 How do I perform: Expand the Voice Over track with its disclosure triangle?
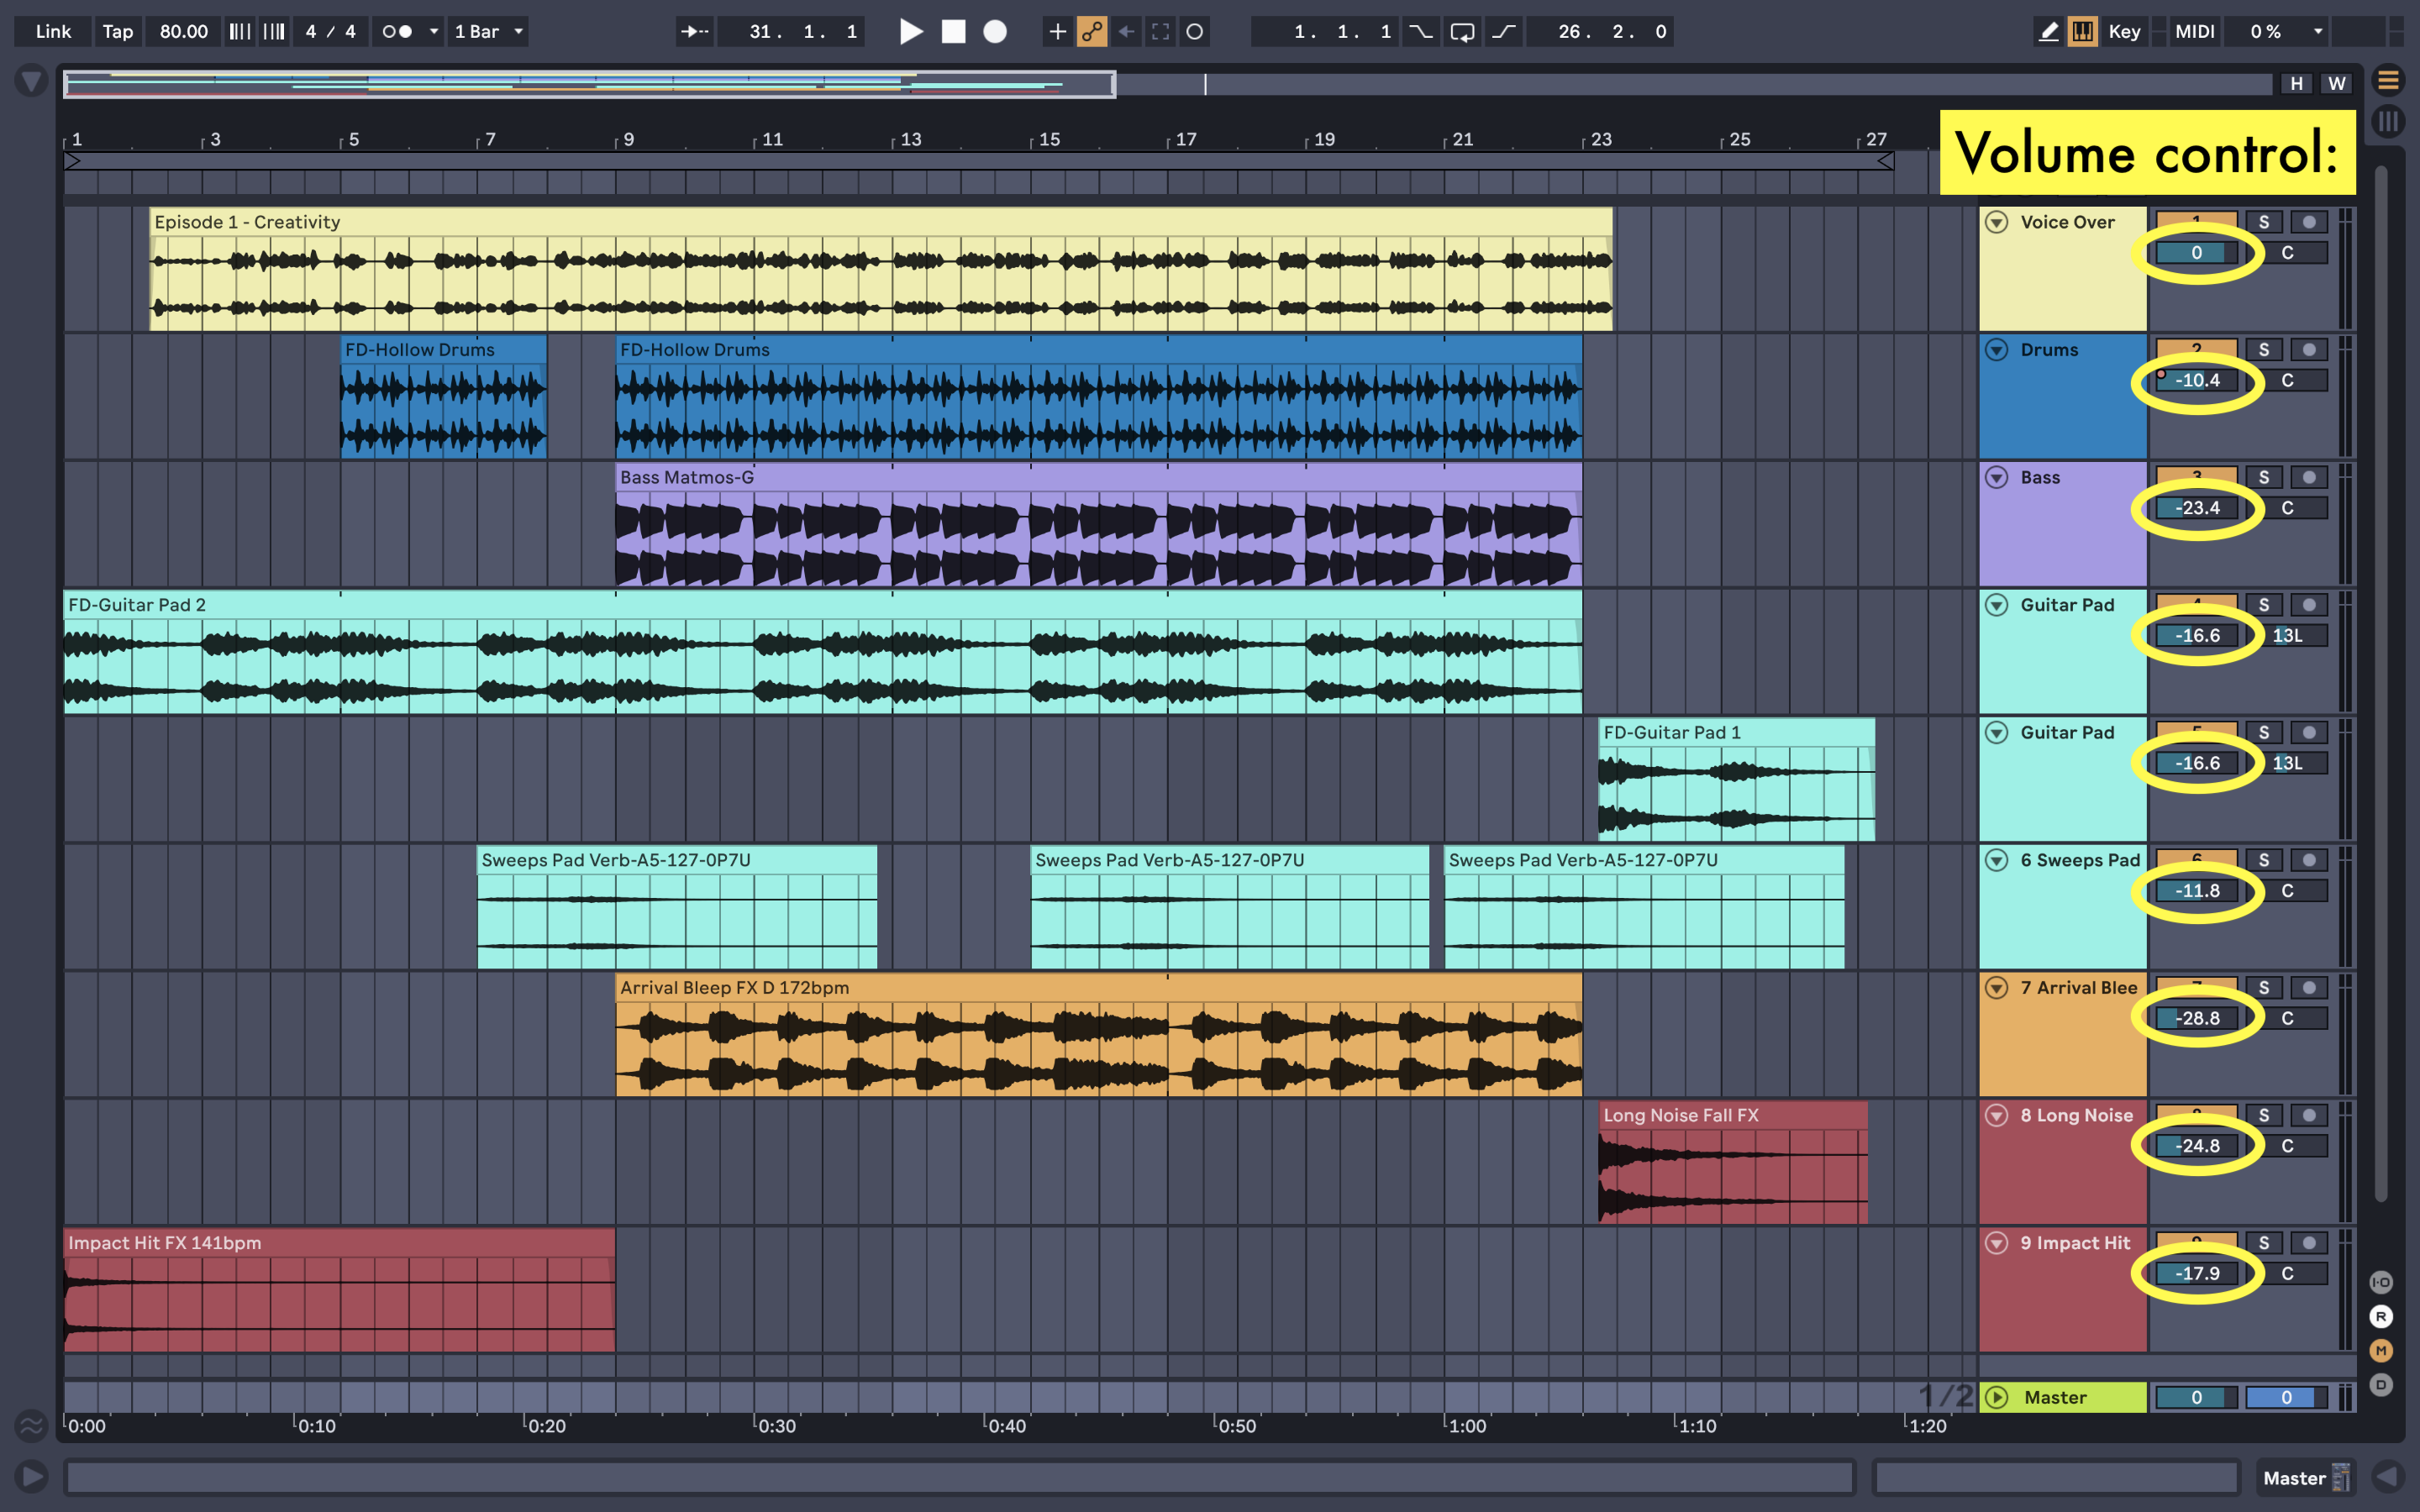click(1996, 221)
